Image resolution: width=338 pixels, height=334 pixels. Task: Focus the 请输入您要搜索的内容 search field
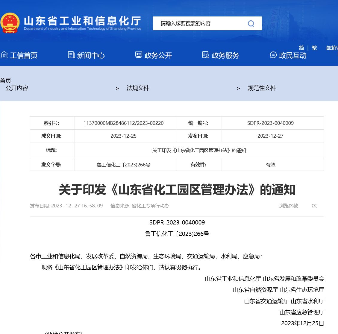(201, 23)
